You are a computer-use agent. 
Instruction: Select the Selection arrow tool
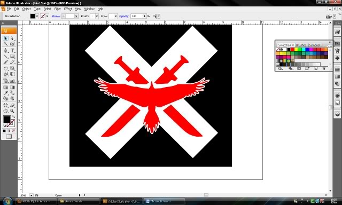pos(5,38)
